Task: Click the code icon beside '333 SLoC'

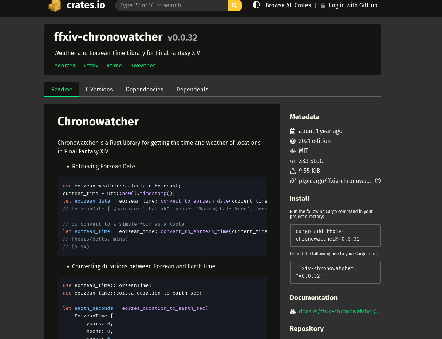Action: coord(292,161)
